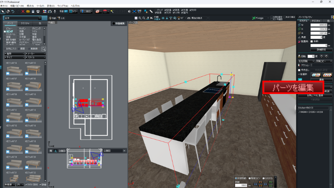Open the ツール(T) menu
The width and height of the screenshot is (334, 188).
[x=40, y=6]
